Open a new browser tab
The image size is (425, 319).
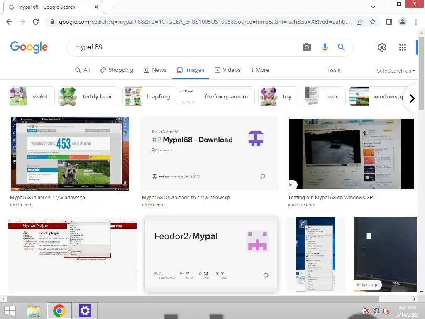[112, 7]
